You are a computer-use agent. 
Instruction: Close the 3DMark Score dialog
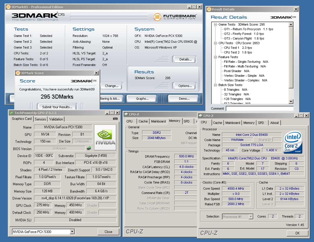click(x=96, y=73)
